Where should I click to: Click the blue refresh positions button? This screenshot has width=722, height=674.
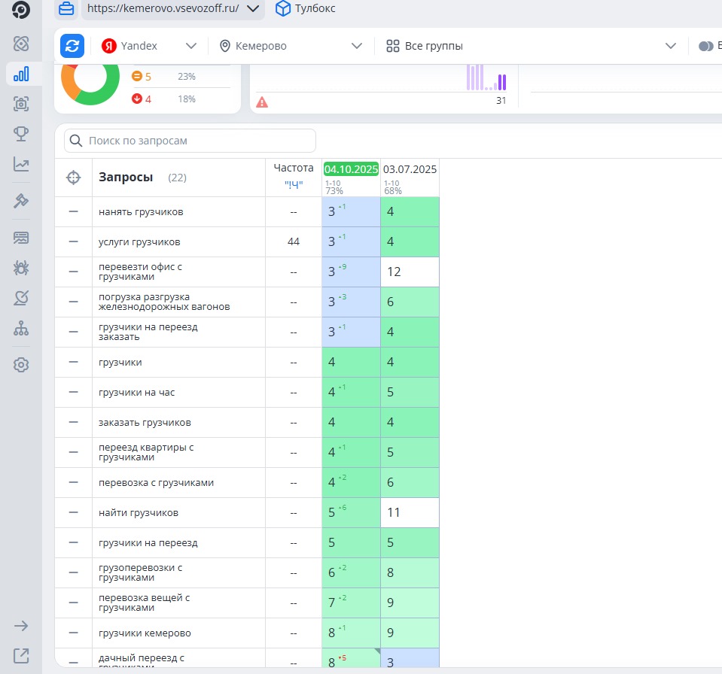click(72, 46)
